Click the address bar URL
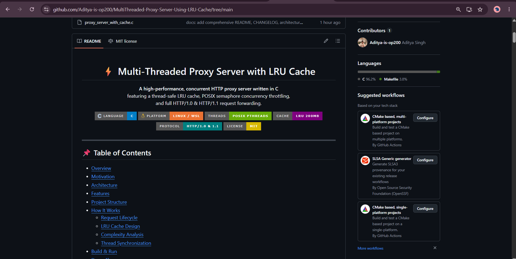Image resolution: width=516 pixels, height=259 pixels. click(x=143, y=9)
